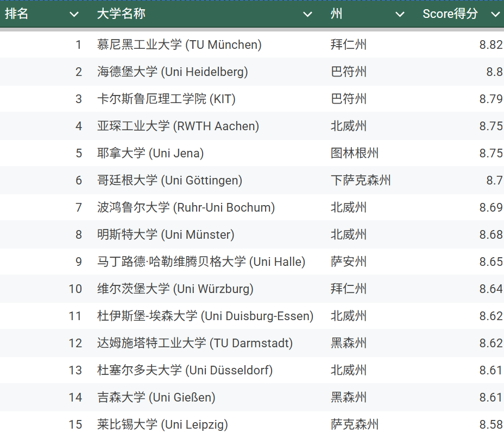Image resolution: width=504 pixels, height=433 pixels.
Task: Select rank number 10 cell
Action: (x=75, y=289)
